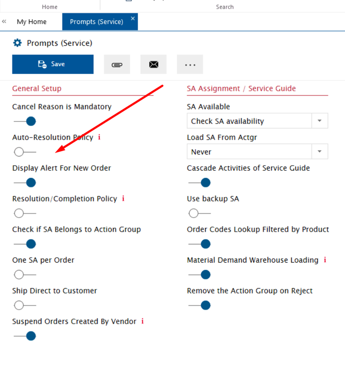Enable One SA per Order switch

(25, 275)
